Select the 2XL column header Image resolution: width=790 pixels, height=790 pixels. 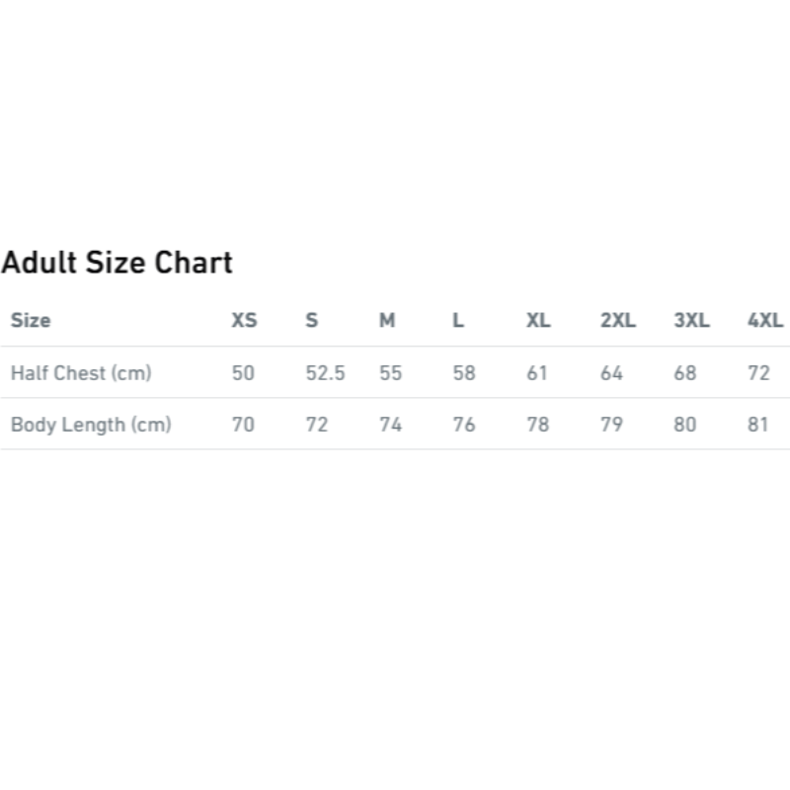click(x=618, y=321)
